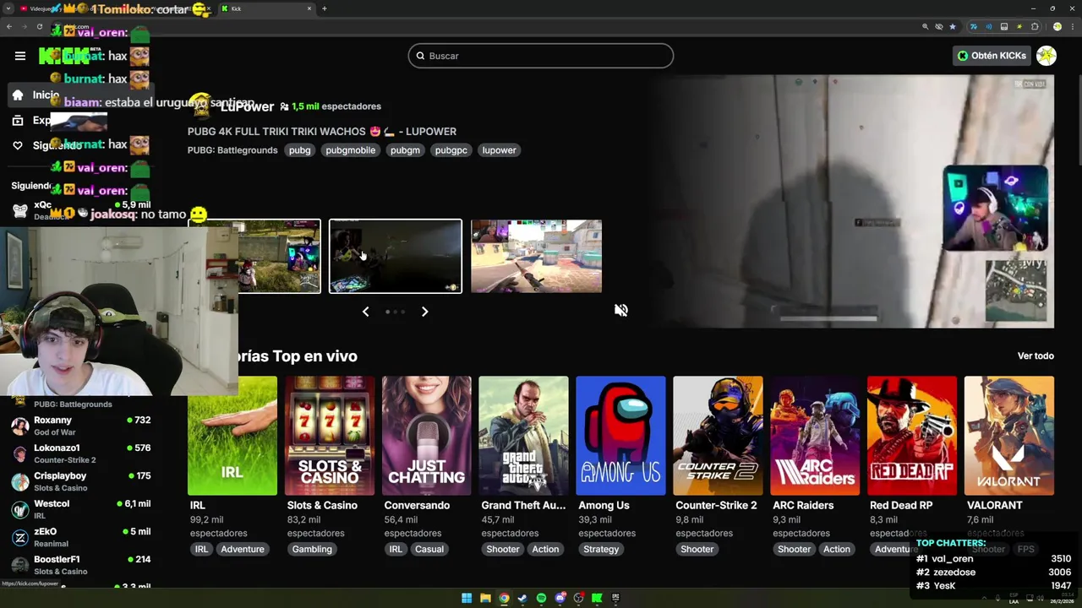The width and height of the screenshot is (1082, 608).
Task: Open the Among Us category card
Action: (x=620, y=436)
